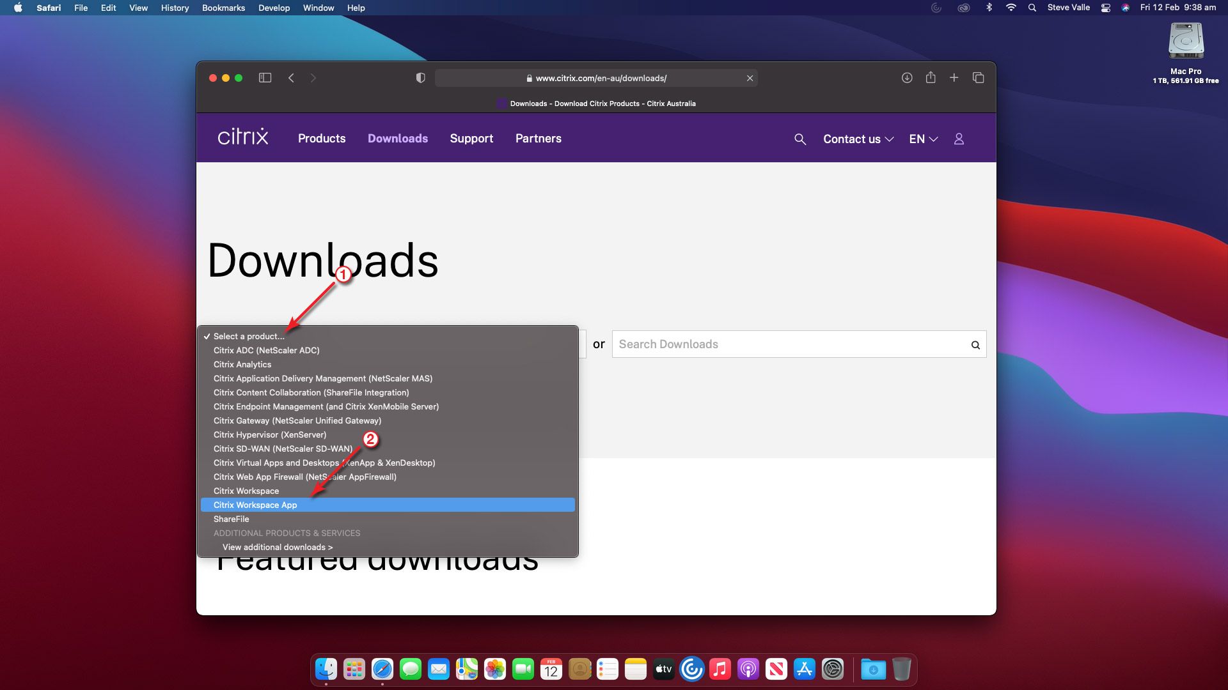Go back with browser back arrow
The image size is (1228, 690).
coord(291,78)
